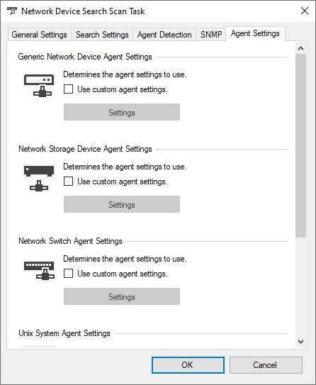Enable custom agent settings for Network Switch

[68, 274]
